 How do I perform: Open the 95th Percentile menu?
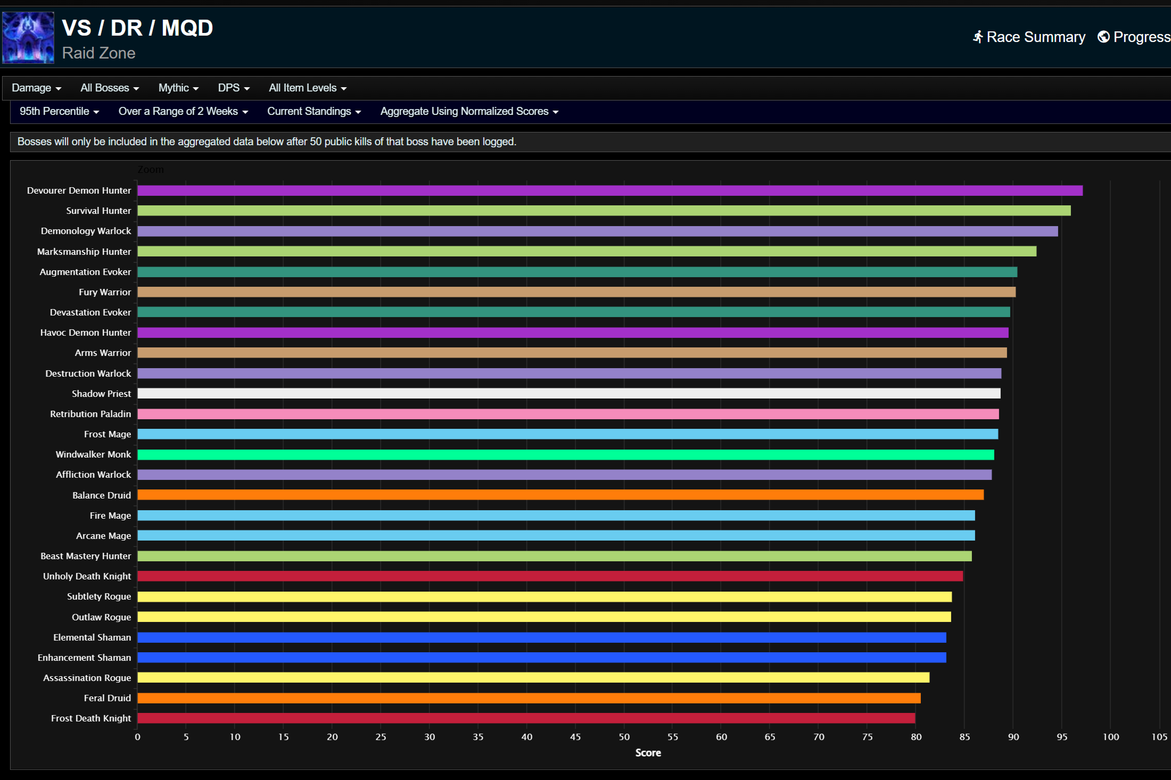(x=59, y=111)
